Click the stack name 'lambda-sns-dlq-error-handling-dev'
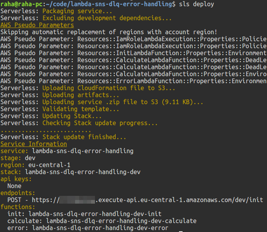 click(83, 172)
